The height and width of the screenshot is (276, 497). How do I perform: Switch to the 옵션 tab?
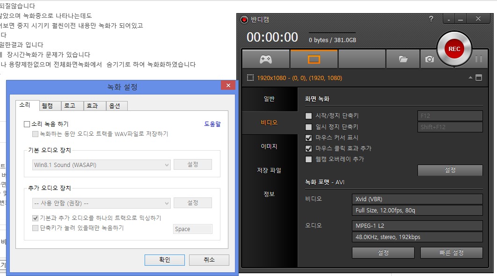coord(117,106)
